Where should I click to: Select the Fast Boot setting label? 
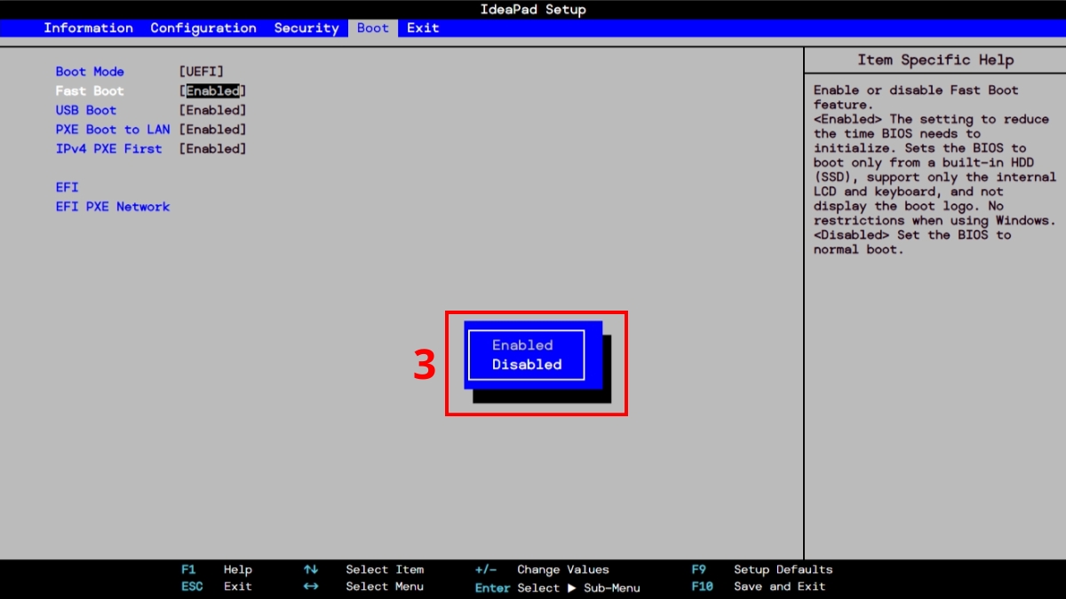click(x=90, y=91)
